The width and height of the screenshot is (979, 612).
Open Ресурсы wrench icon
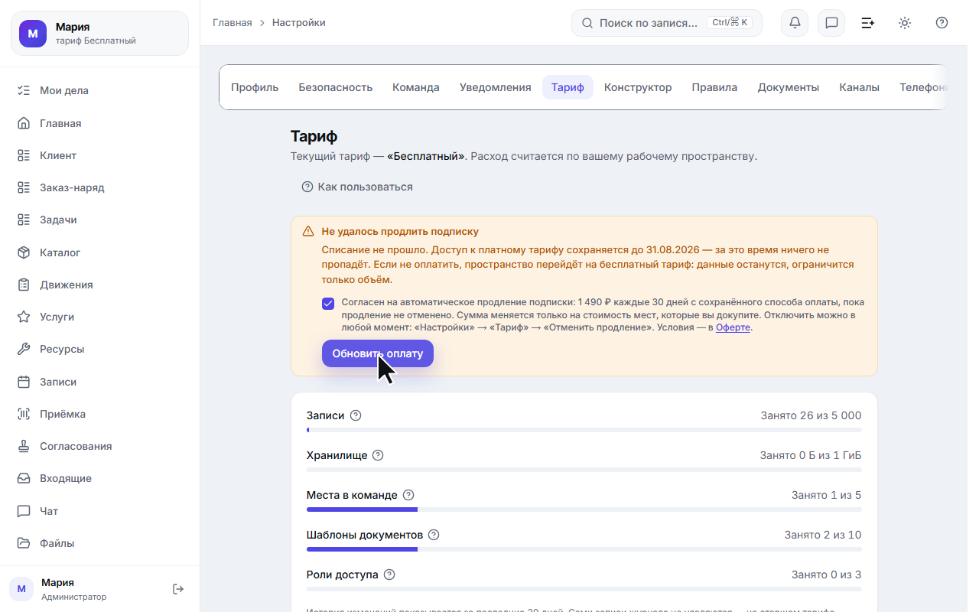[x=24, y=349]
